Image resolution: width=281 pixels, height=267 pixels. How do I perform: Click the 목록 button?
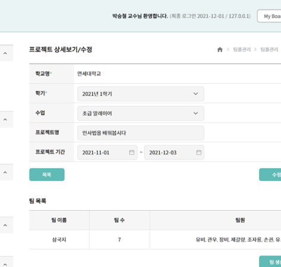[x=47, y=174]
